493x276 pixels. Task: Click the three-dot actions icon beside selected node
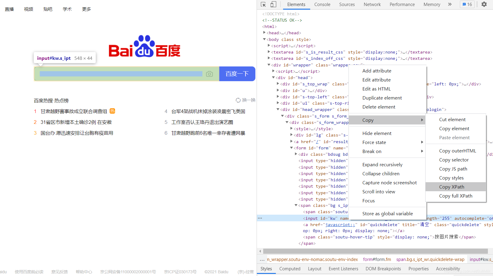[x=260, y=218]
